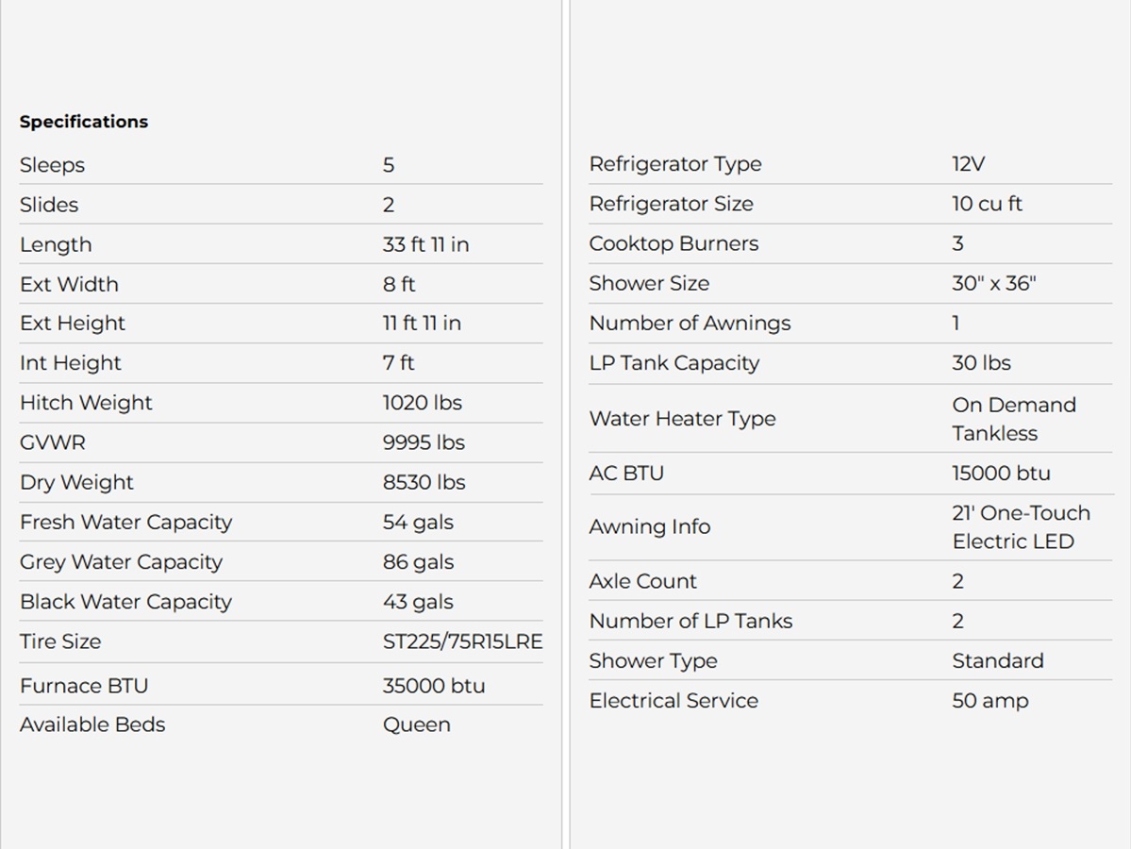Click the Refrigerator Type label
This screenshot has width=1131, height=849.
click(674, 164)
